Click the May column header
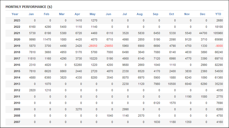The width and height of the screenshot is (229, 128). [x=92, y=14]
